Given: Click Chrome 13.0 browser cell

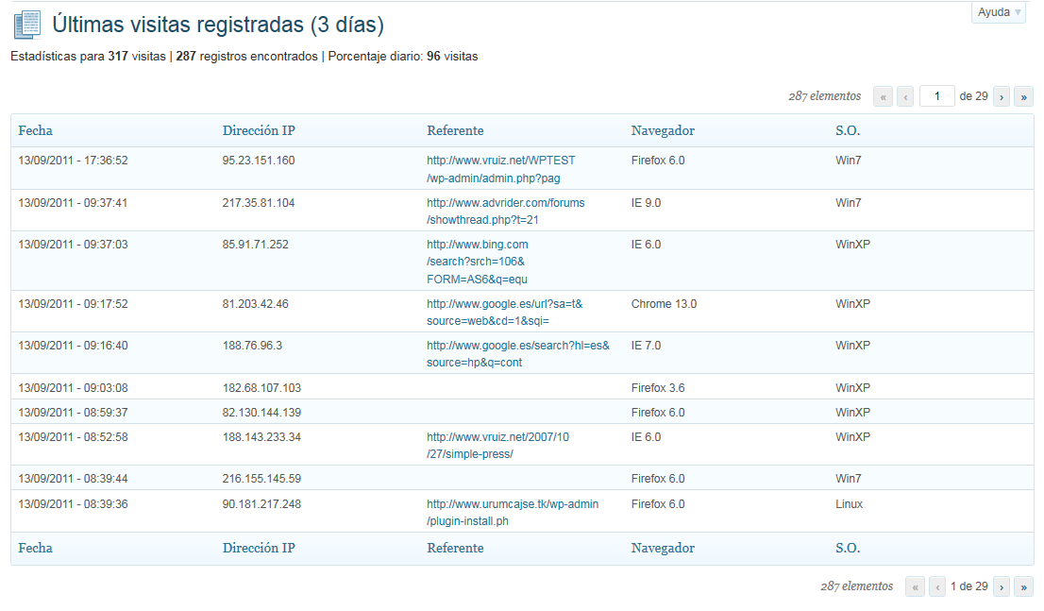Looking at the screenshot, I should click(x=664, y=304).
